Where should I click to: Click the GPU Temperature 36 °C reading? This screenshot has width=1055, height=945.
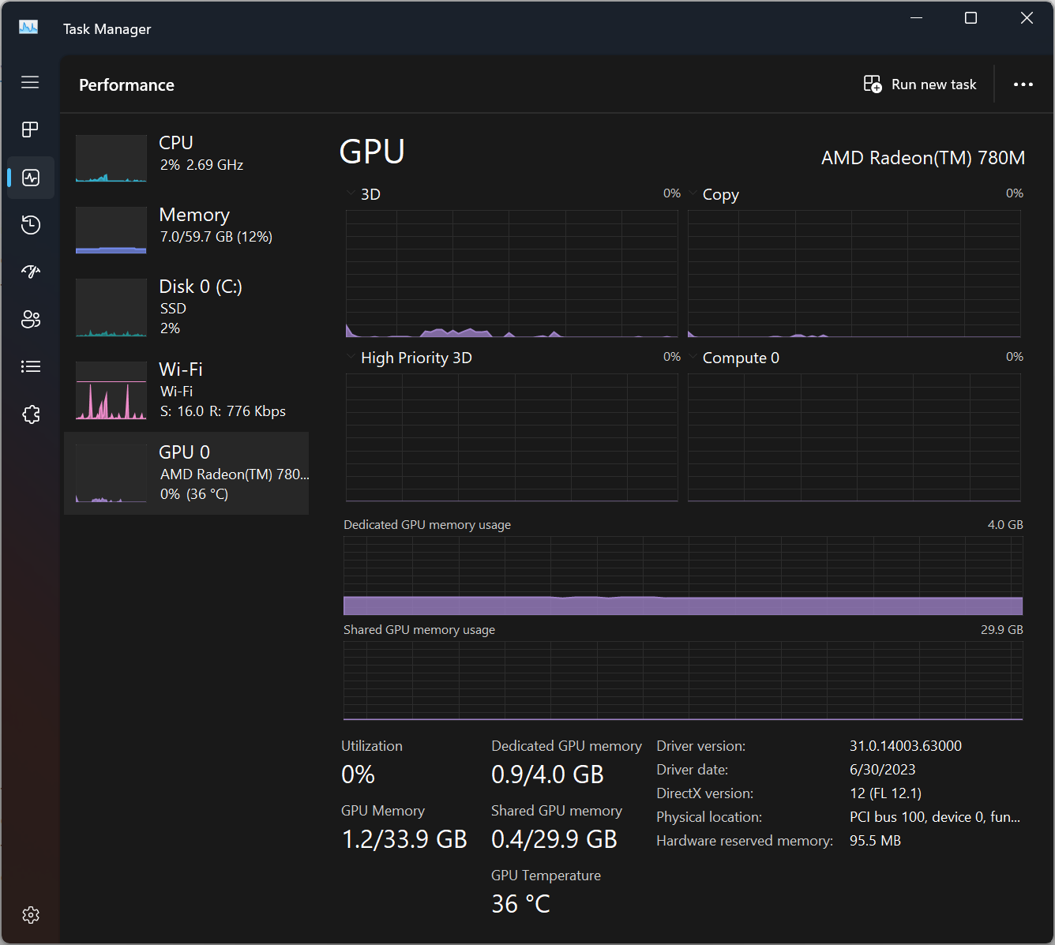(520, 904)
